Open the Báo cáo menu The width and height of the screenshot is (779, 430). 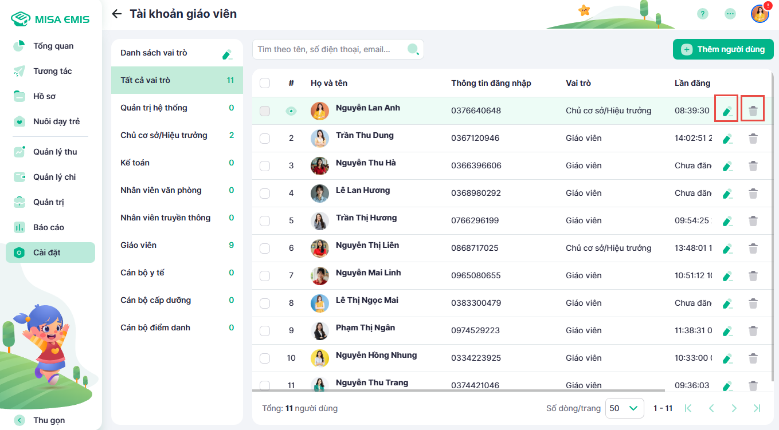point(49,227)
